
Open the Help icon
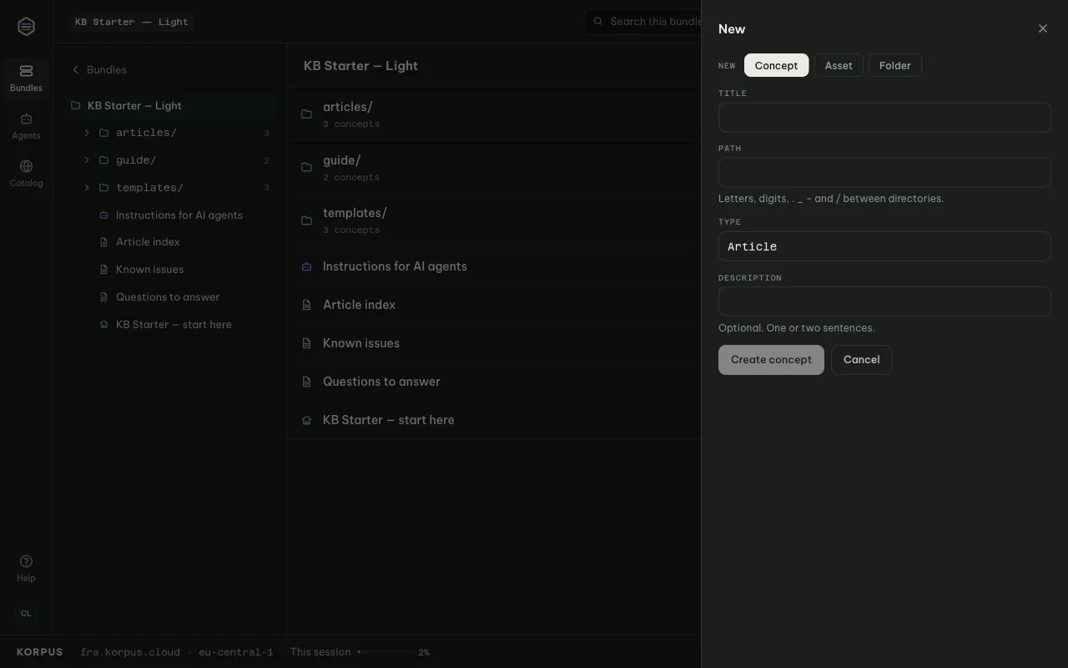coord(26,561)
